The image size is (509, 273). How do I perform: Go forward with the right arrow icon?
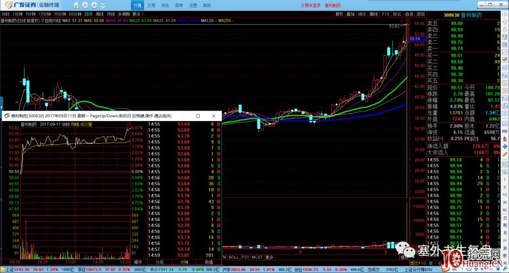[x=94, y=5]
